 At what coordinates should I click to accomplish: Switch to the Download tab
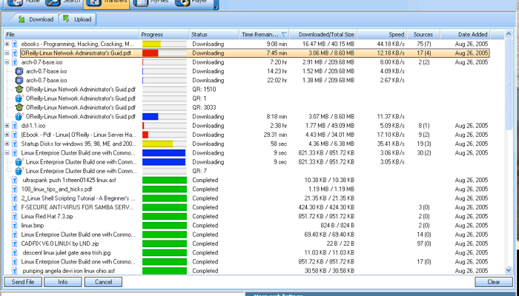coord(36,19)
